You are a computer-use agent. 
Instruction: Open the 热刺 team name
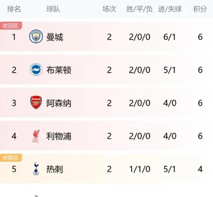point(55,169)
